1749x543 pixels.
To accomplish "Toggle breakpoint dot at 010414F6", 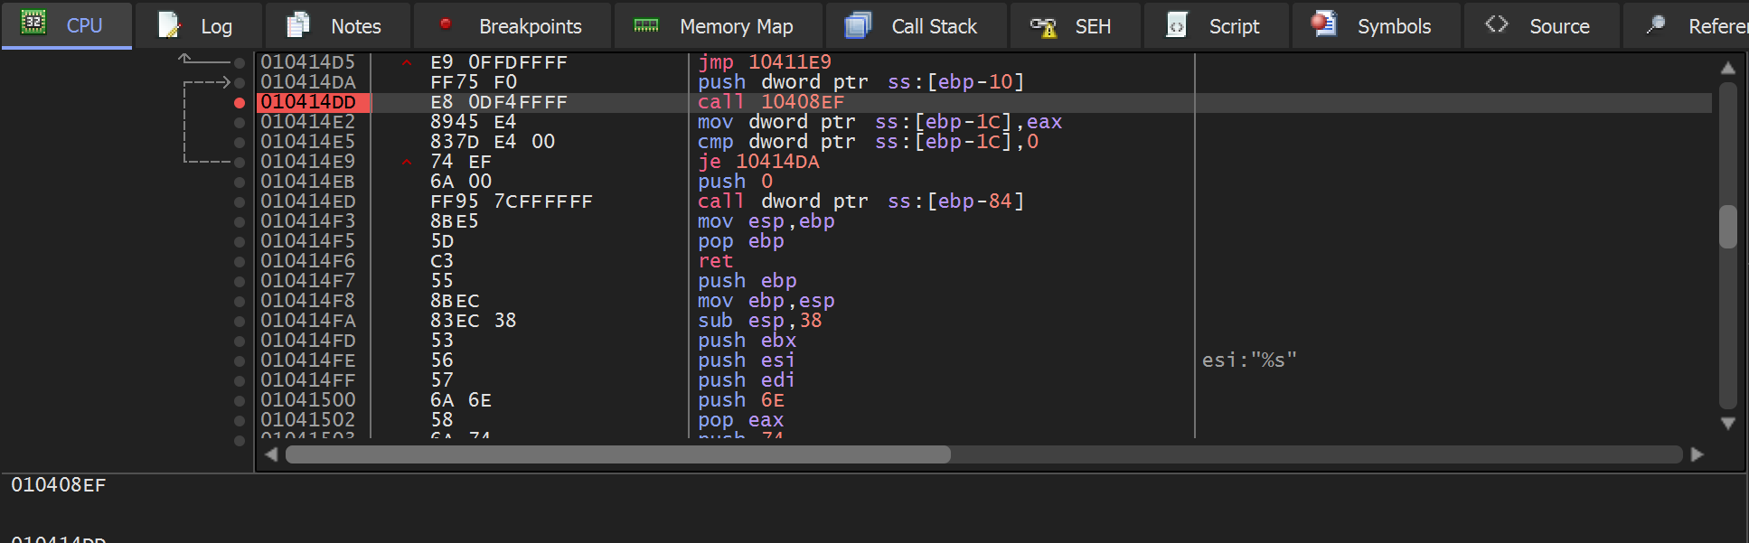I will [x=240, y=262].
